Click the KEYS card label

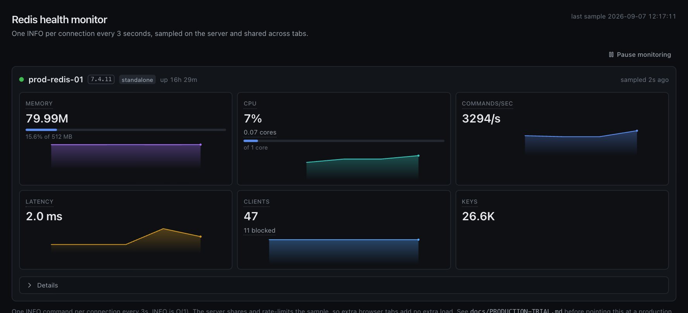470,202
